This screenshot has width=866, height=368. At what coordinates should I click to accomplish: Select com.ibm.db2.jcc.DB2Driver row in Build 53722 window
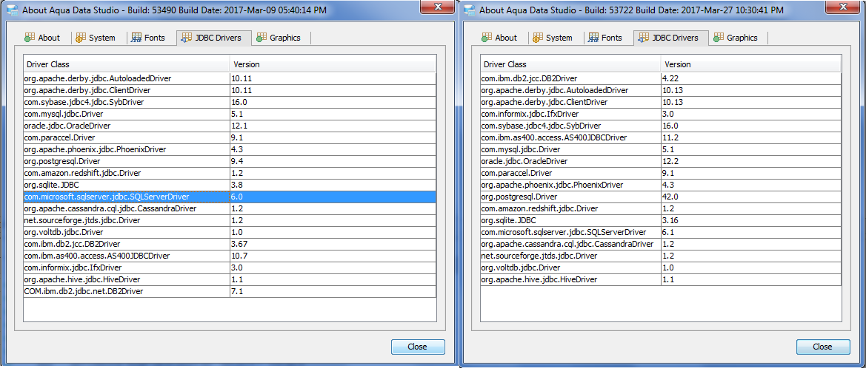coord(661,78)
